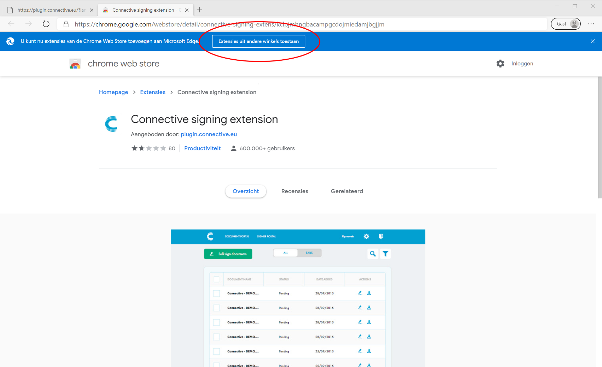Open the plugin.connective.eu publisher link
Screen dimensions: 602x367
[209, 134]
